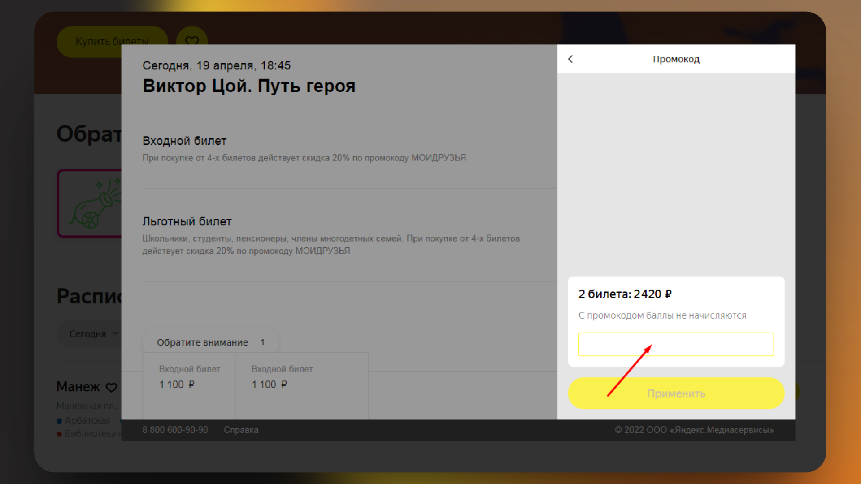Expand the Обратите внимание notice

point(210,342)
